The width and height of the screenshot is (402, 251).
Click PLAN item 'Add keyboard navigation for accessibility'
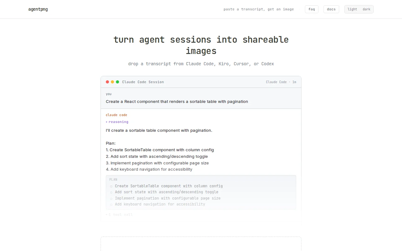160,204
